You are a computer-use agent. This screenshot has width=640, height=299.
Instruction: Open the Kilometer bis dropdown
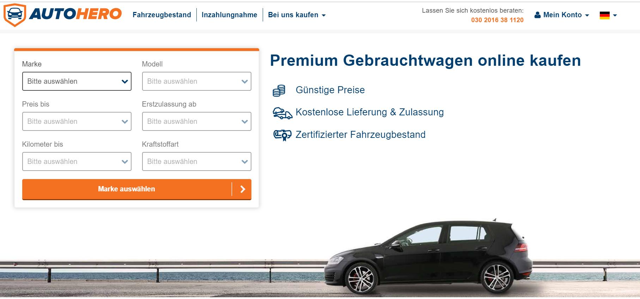point(77,161)
